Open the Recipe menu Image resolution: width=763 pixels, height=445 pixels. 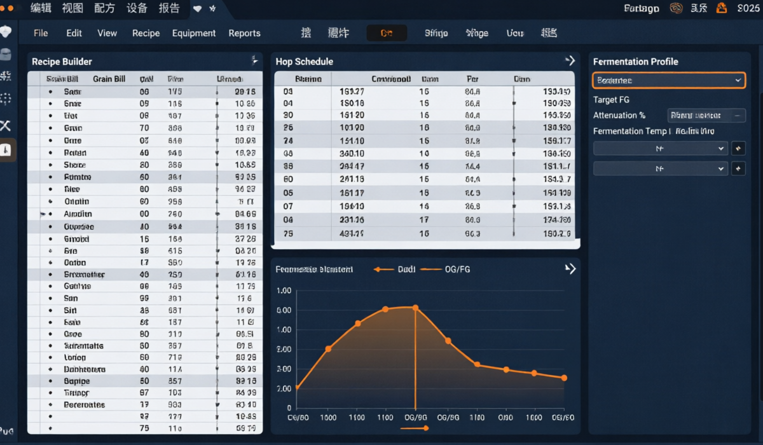point(146,33)
